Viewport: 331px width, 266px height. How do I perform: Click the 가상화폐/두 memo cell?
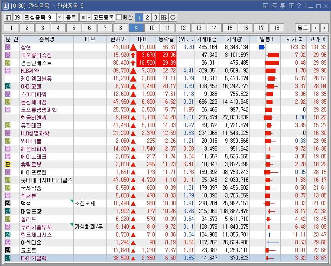point(90,227)
